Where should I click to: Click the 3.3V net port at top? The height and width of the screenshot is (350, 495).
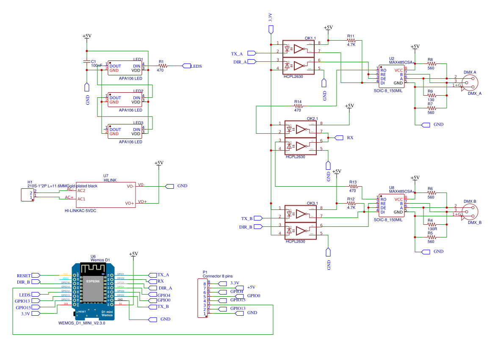(x=271, y=30)
